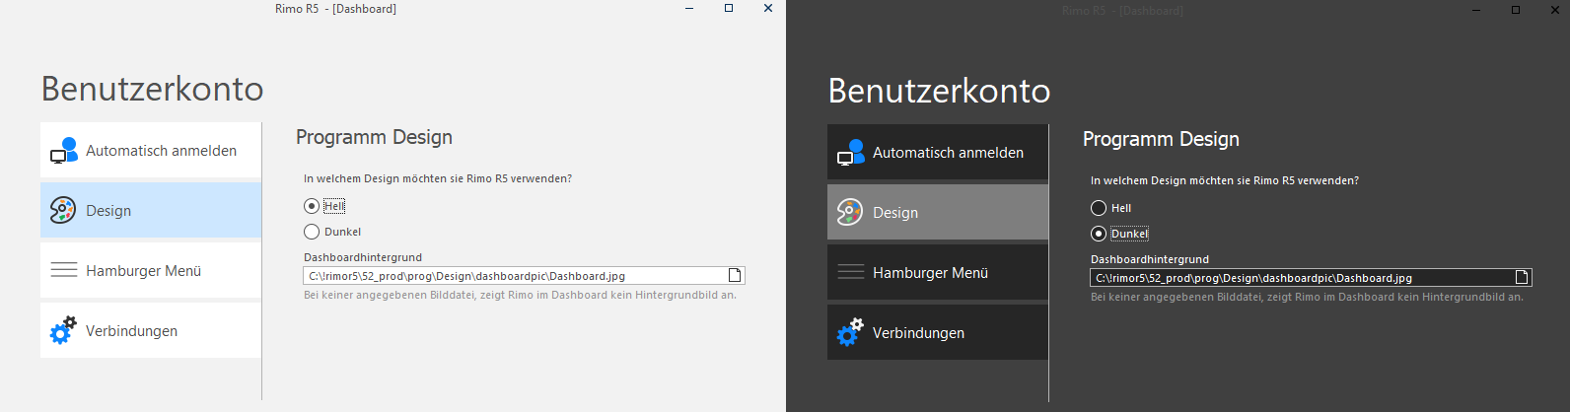Click the 'Bei keiner angegebenen Bilddatei' hint in dark window
1570x412 pixels.
point(1307,297)
